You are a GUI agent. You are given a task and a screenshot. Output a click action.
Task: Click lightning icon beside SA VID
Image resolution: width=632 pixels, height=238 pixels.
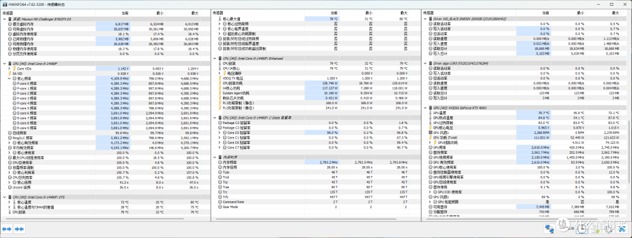(x=10, y=73)
